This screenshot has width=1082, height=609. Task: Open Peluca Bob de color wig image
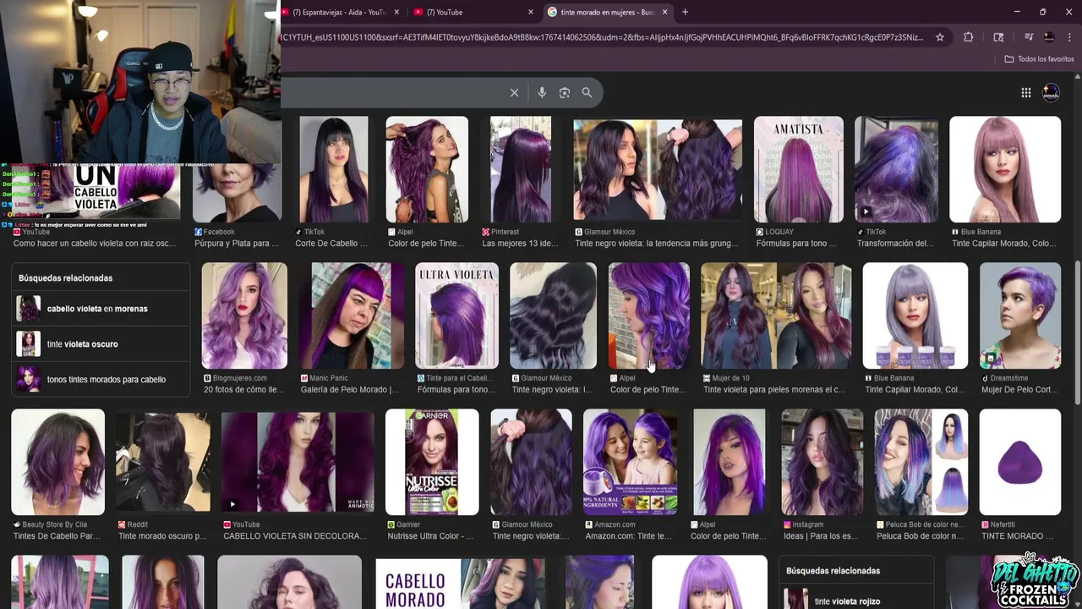coord(921,462)
